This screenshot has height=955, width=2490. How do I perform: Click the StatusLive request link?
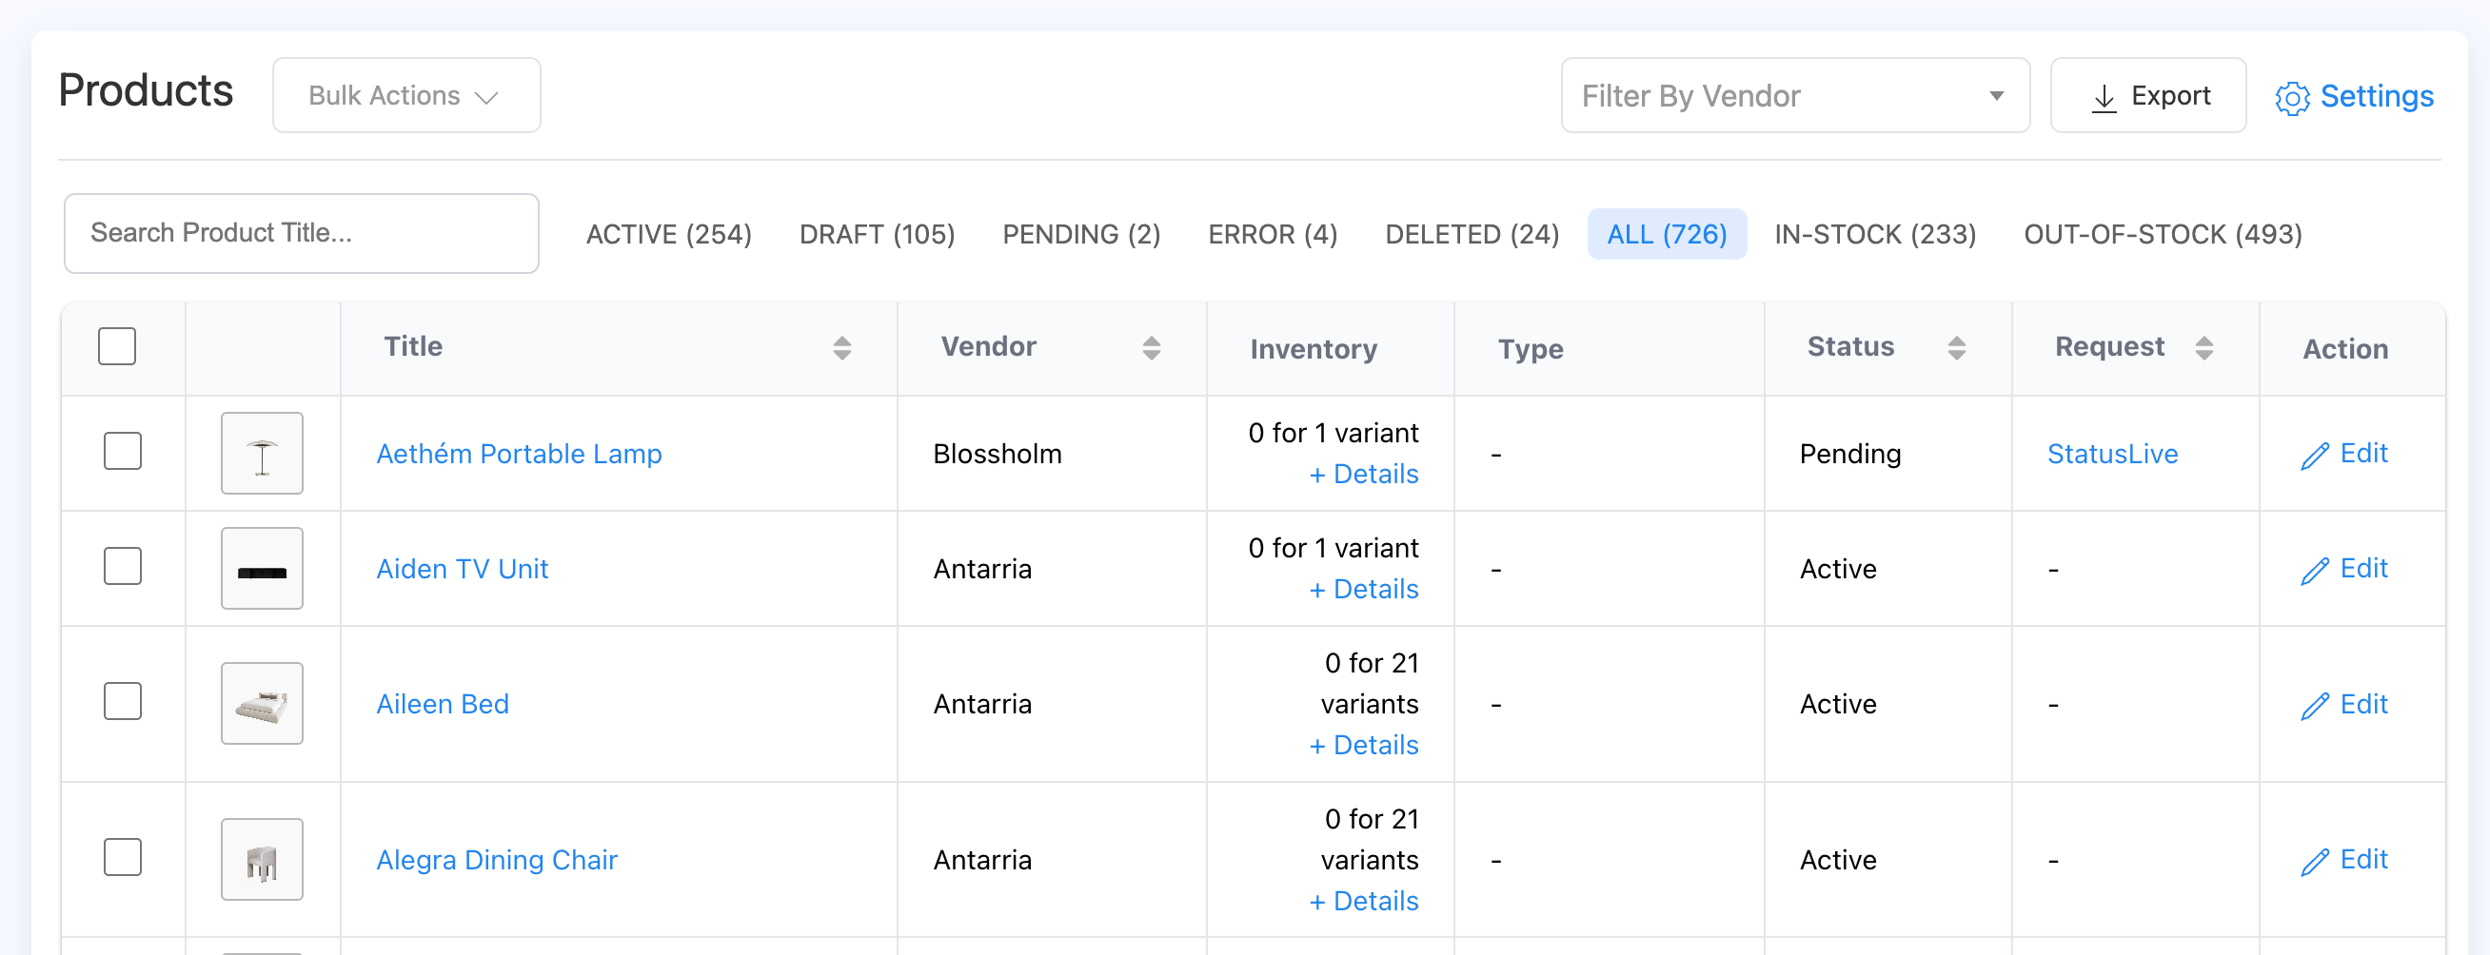coord(2112,453)
